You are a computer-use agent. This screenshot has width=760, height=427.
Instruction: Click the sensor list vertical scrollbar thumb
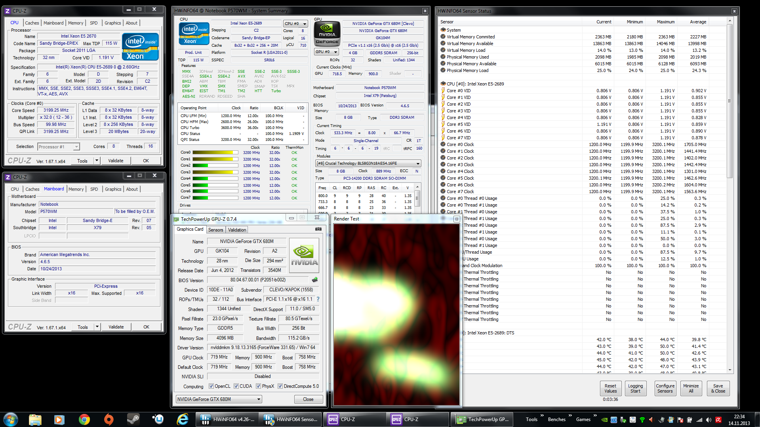pyautogui.click(x=730, y=101)
